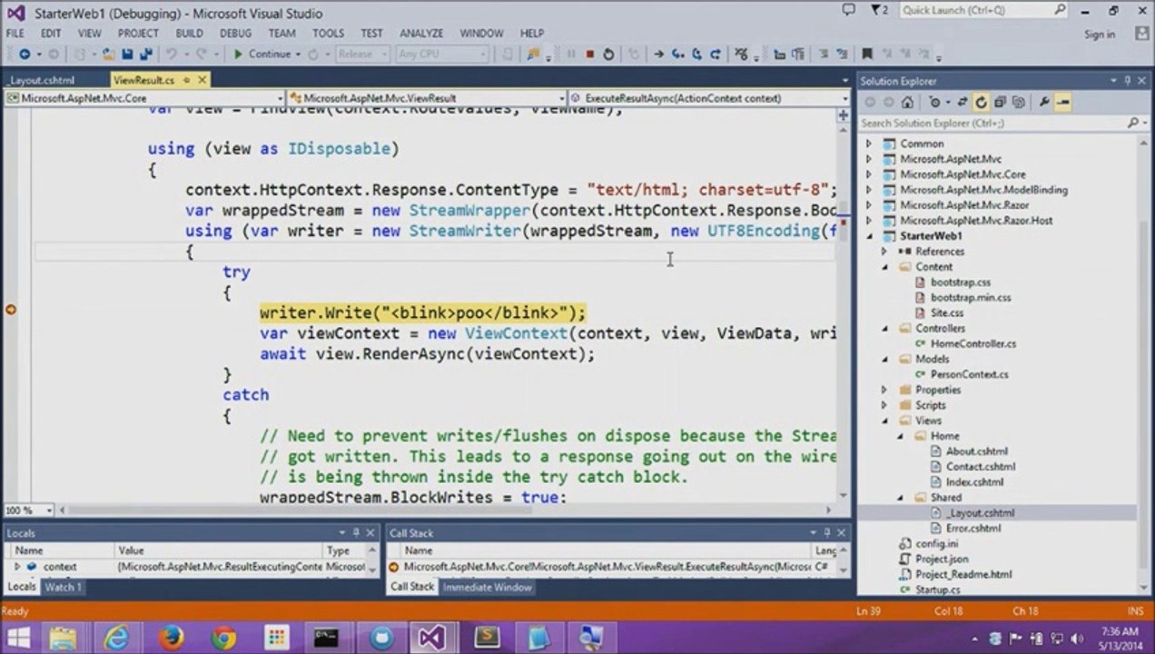
Task: Click the Home icon in Solution Explorer
Action: [907, 102]
